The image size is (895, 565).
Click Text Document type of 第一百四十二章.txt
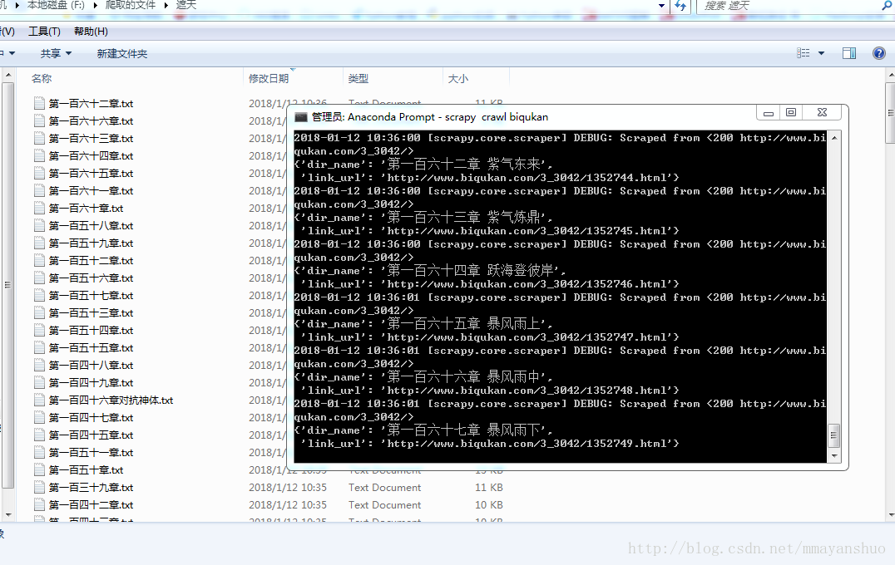pyautogui.click(x=385, y=505)
